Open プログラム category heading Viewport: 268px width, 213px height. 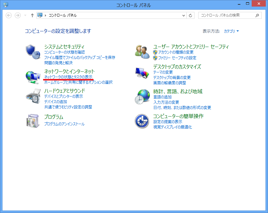(x=54, y=117)
